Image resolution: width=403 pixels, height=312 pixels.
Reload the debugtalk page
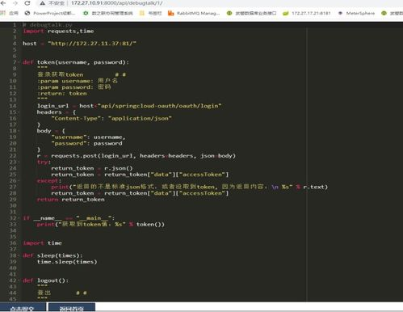point(27,3)
